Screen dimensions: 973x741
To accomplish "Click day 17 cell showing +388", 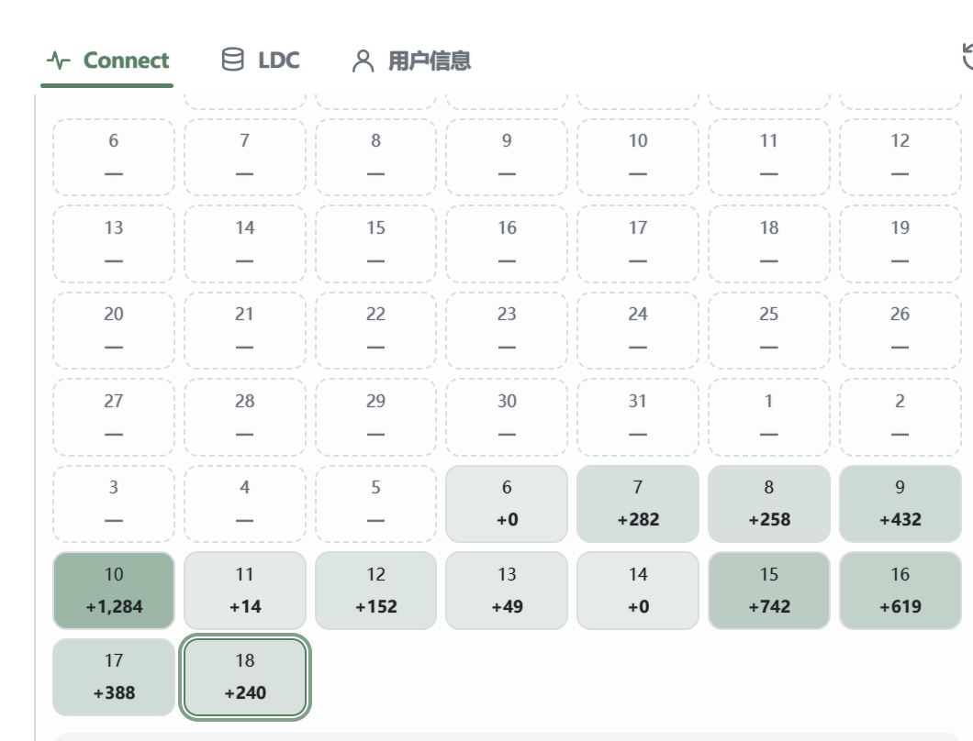I will (114, 677).
